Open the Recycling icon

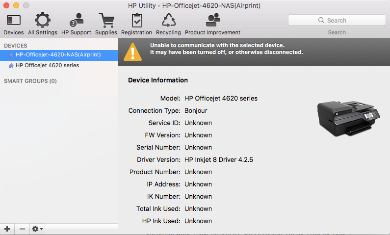(x=169, y=20)
